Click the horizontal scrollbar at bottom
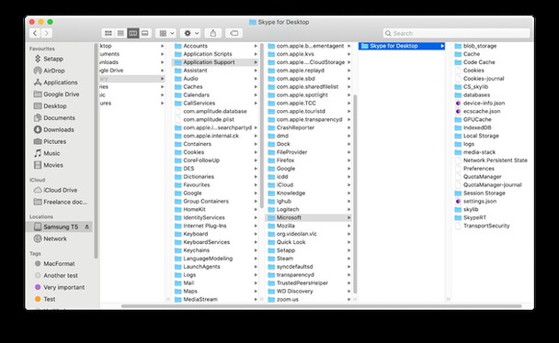559x343 pixels. click(x=321, y=306)
